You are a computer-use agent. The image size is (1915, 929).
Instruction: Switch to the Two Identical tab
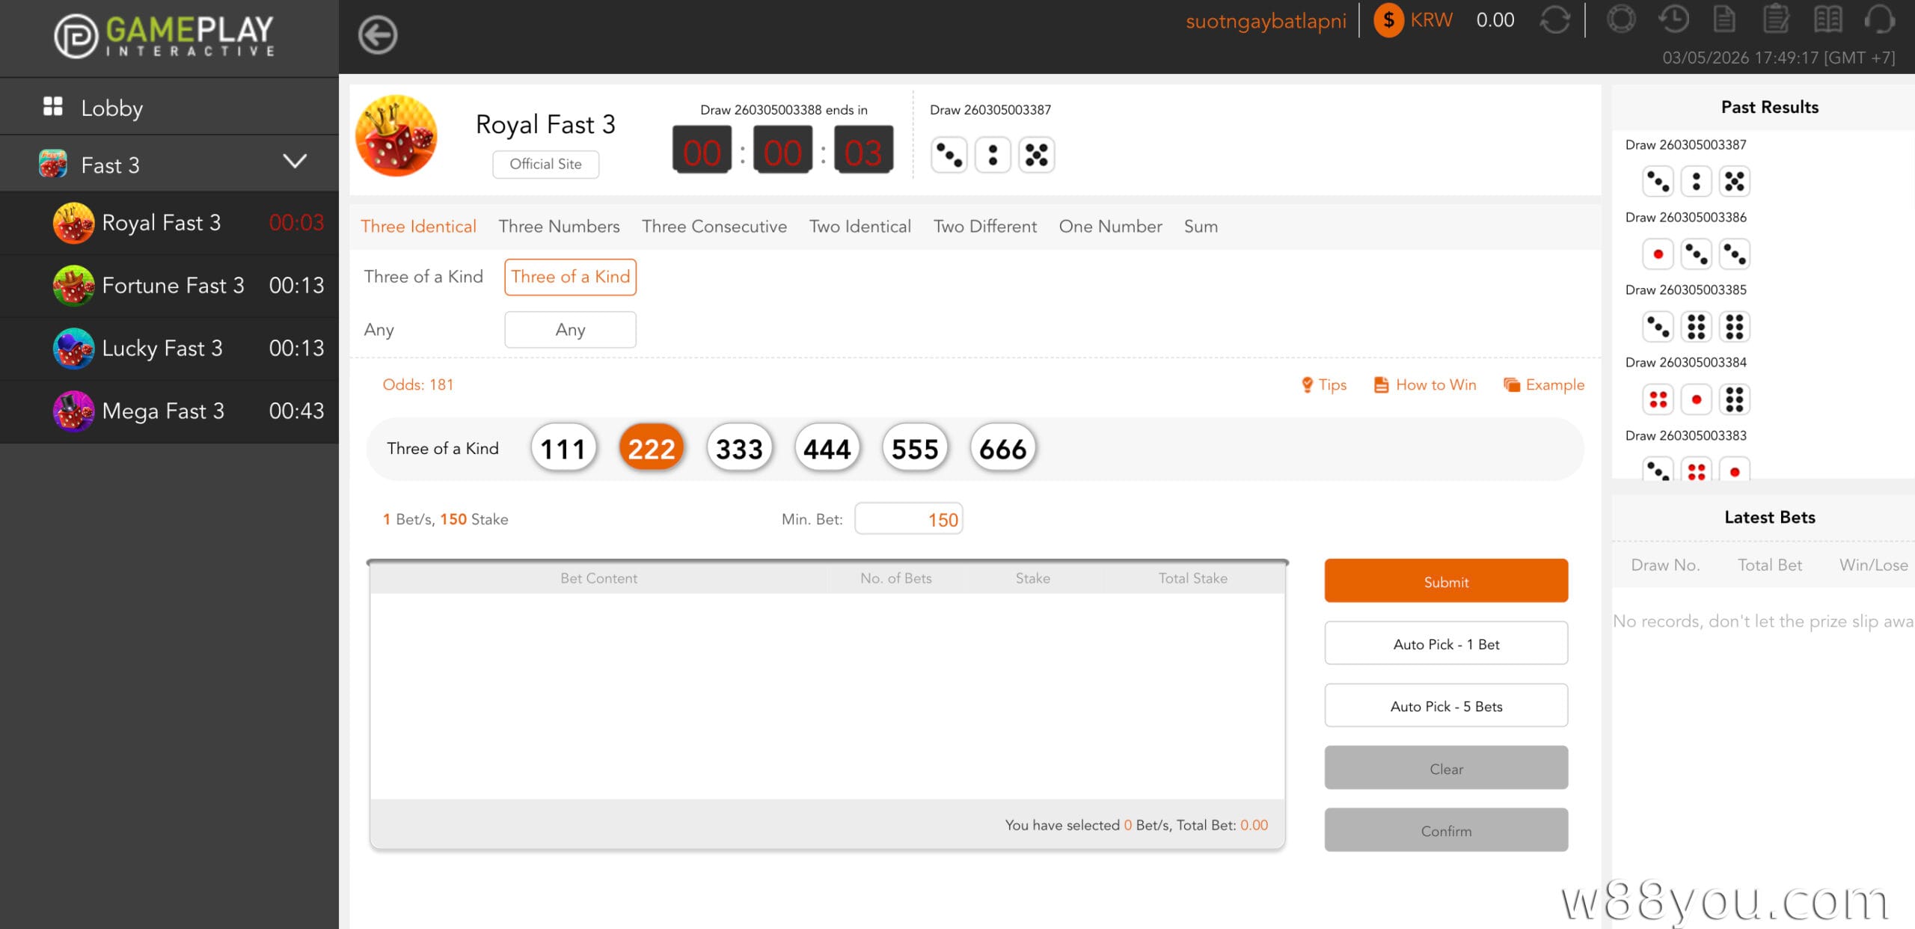[x=860, y=227]
